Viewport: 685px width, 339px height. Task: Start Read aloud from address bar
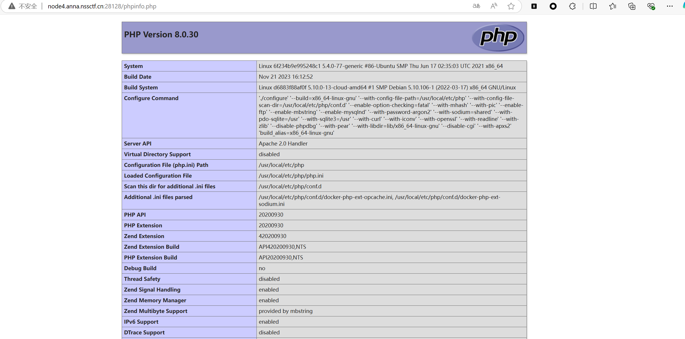[x=494, y=6]
